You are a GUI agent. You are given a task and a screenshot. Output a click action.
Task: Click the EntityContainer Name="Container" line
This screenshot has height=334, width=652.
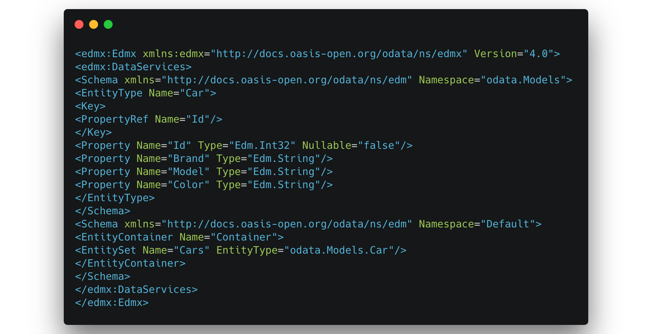point(179,237)
